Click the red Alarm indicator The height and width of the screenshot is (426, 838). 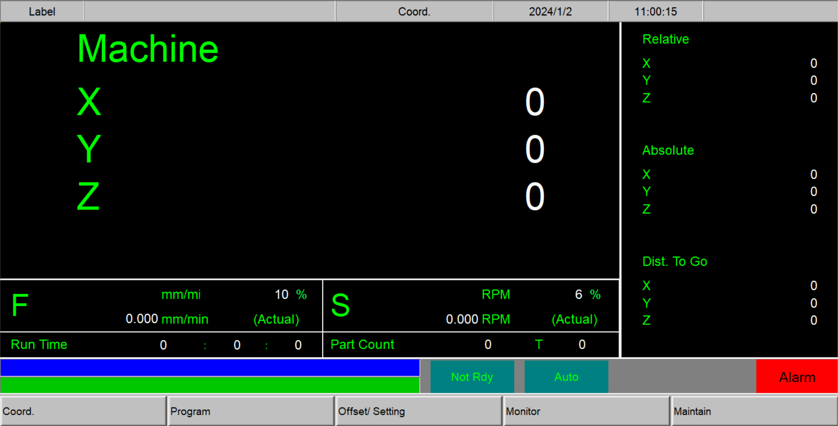click(x=797, y=377)
